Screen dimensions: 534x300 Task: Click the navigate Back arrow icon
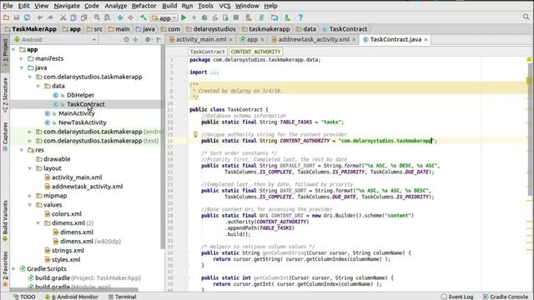(120, 17)
